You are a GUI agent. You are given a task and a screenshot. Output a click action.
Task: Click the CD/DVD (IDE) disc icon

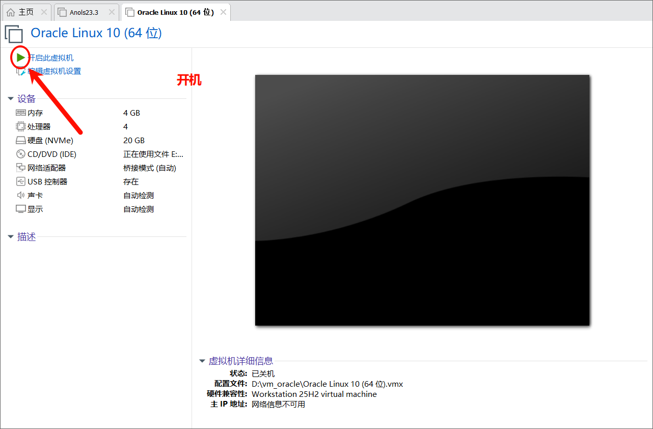[21, 154]
